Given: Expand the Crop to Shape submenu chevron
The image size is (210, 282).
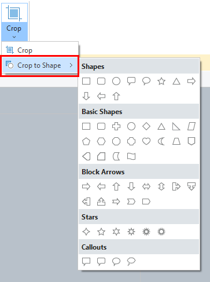Looking at the screenshot, I should tap(71, 65).
